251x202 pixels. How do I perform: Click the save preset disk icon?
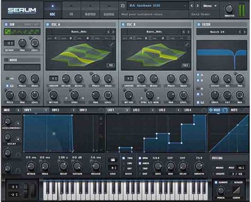point(123,6)
